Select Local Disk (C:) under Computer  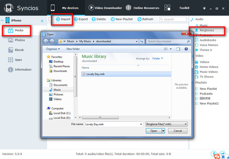click(x=62, y=113)
